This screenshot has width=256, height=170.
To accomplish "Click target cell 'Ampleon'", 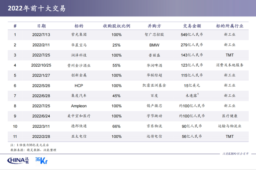I will coord(79,106).
